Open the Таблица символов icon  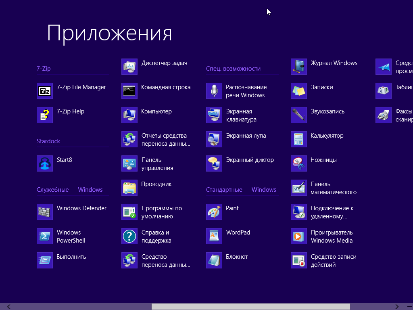(x=384, y=91)
